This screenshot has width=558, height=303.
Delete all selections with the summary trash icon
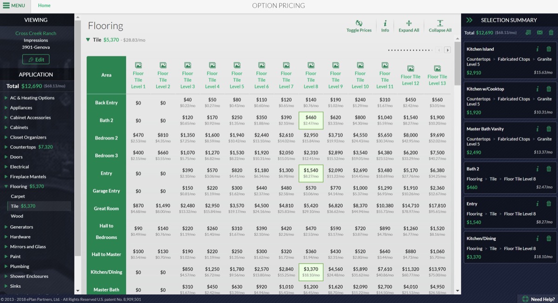tap(551, 33)
